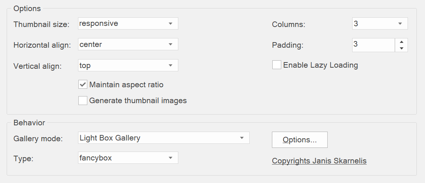Expand the fancybox Type dropdown
The image size is (425, 183).
pyautogui.click(x=128, y=157)
